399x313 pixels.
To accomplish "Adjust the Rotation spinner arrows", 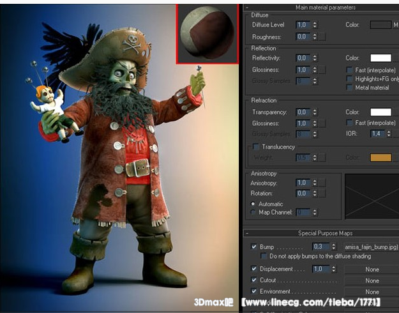I will pyautogui.click(x=315, y=194).
